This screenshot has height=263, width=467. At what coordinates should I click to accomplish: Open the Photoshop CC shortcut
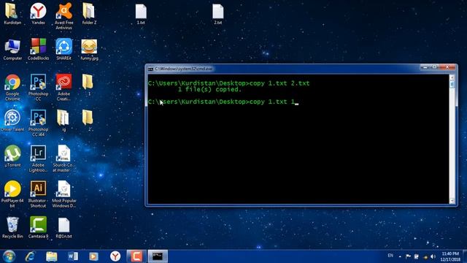click(x=38, y=88)
